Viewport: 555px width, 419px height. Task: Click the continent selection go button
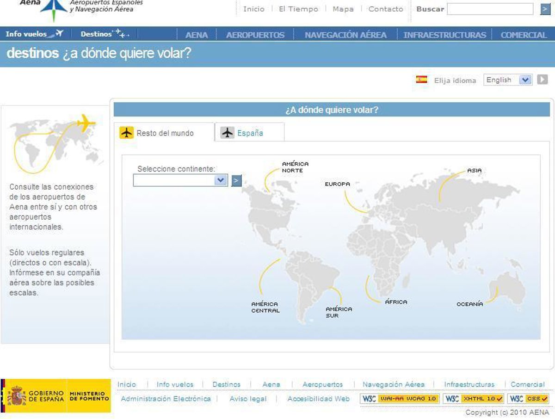236,180
